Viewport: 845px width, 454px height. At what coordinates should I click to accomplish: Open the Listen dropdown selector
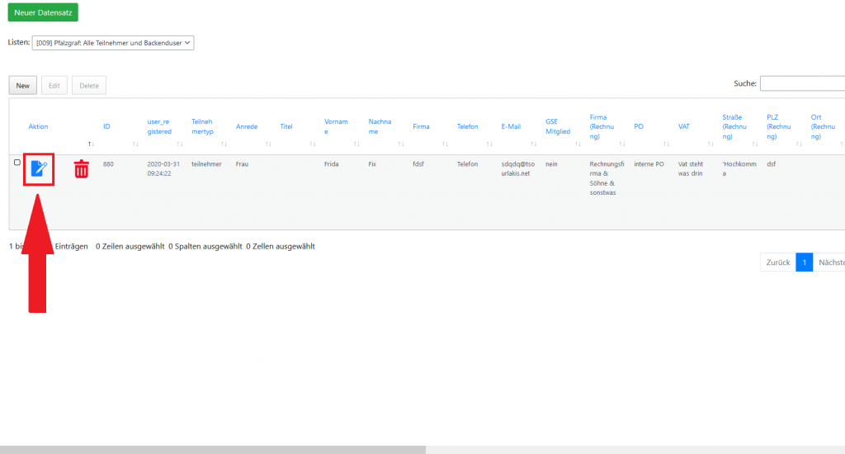pos(113,43)
